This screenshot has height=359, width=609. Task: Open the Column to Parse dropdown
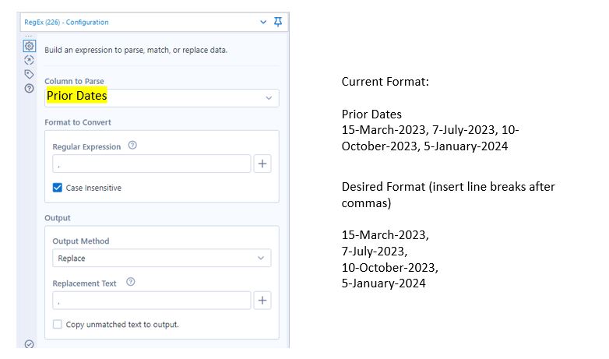tap(161, 97)
